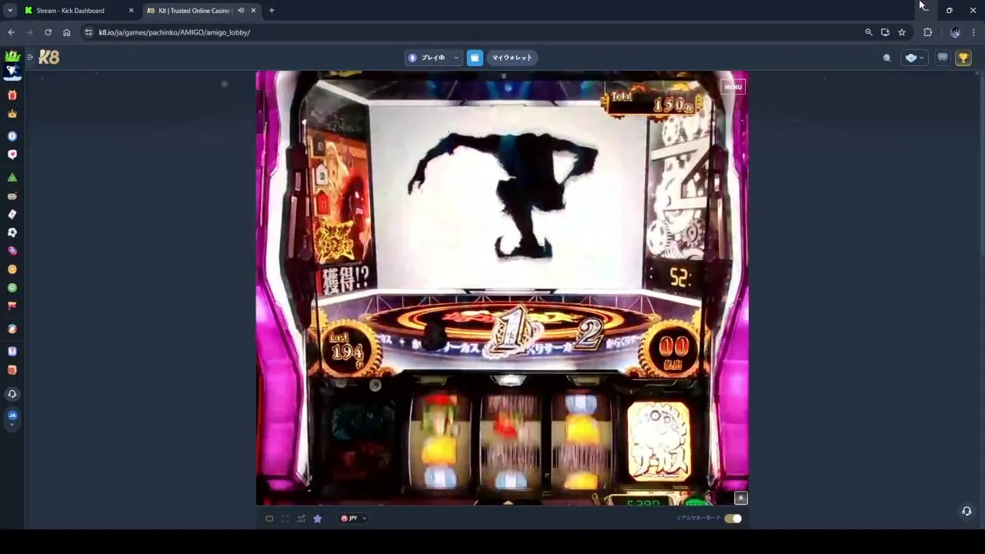Open the game statistics chart icon
Viewport: 985px width, 554px height.
301,519
